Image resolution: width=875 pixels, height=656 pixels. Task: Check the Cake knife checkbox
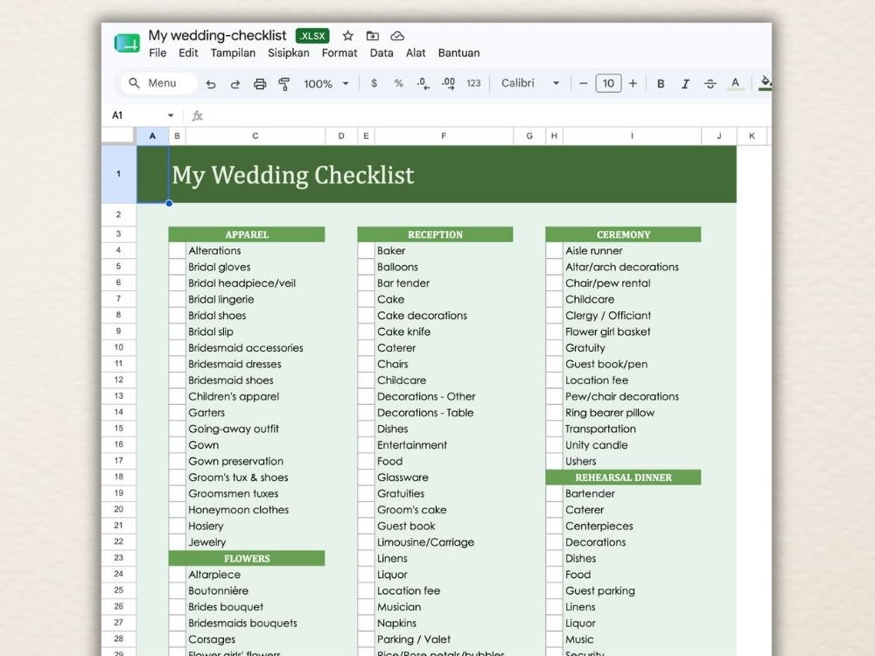point(366,331)
